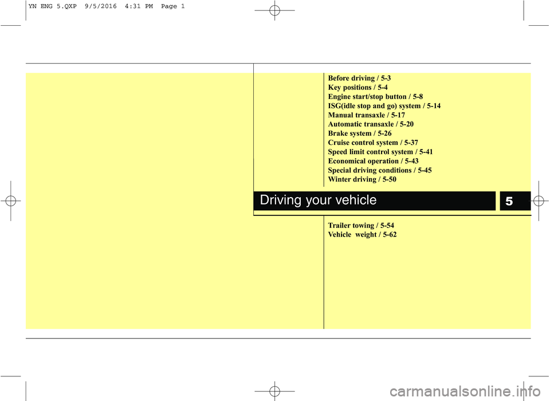
Task: Select Vehicle weight / 5-62 entry
Action: point(362,235)
